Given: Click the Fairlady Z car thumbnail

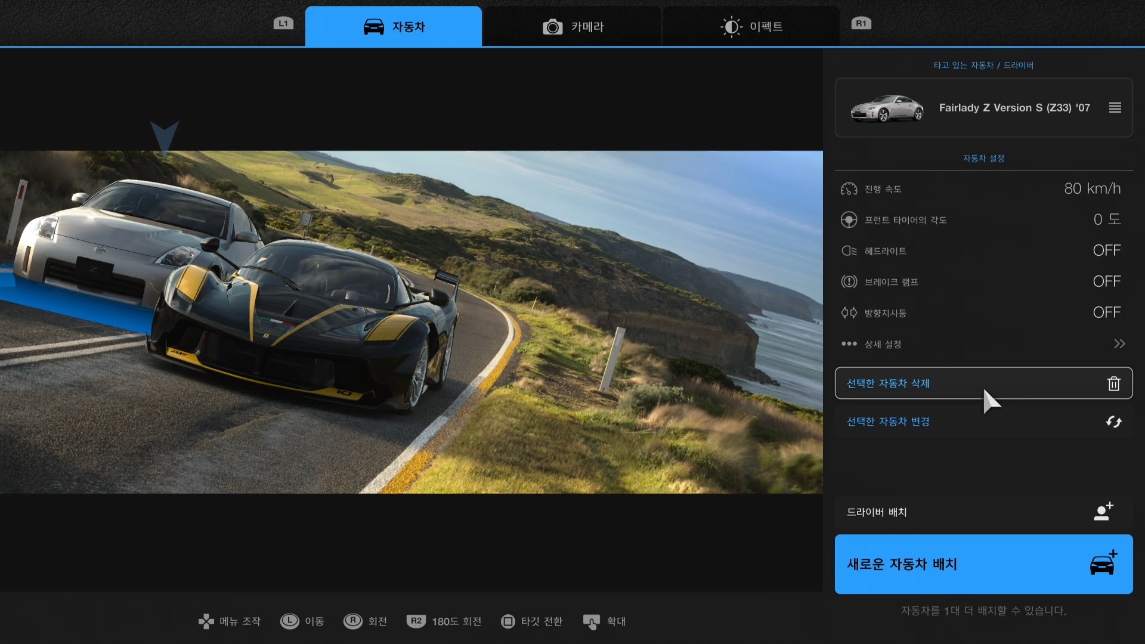Looking at the screenshot, I should (886, 108).
